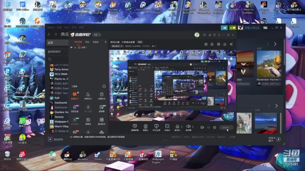Open friends and chat button in Steam
This screenshot has height=171, width=305.
(274, 139)
